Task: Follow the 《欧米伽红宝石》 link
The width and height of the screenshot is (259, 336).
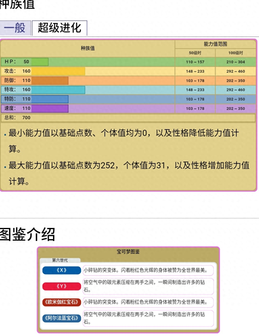Action: tap(62, 302)
